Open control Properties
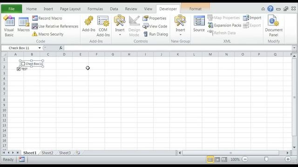The height and width of the screenshot is (167, 298). (155, 18)
